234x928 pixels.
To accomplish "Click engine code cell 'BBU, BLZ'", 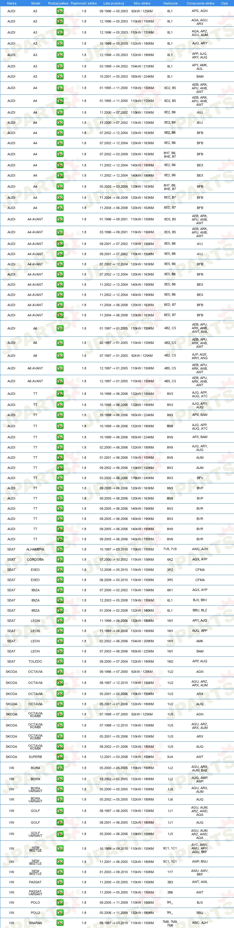I will click(x=200, y=610).
